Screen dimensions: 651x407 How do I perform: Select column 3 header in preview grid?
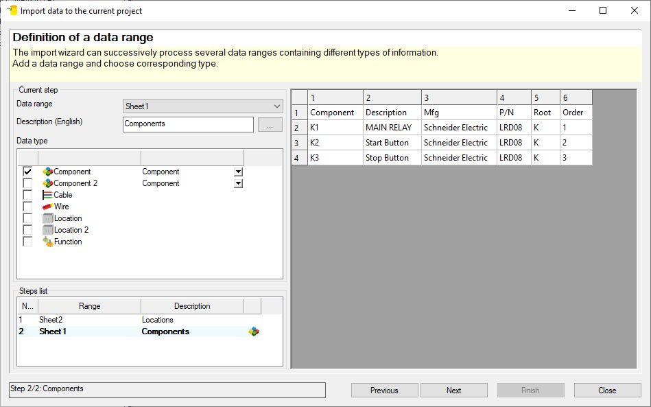(459, 97)
